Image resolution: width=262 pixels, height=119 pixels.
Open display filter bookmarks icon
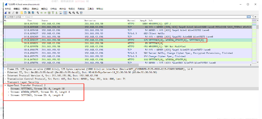(5, 17)
